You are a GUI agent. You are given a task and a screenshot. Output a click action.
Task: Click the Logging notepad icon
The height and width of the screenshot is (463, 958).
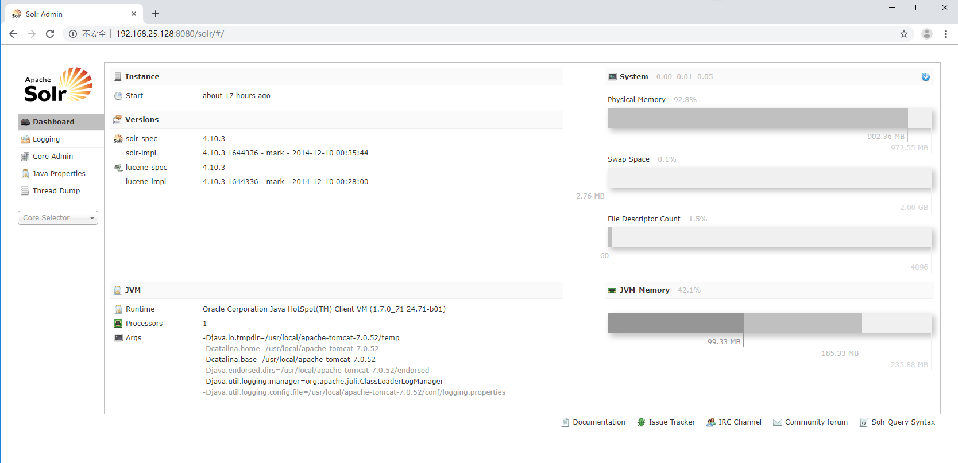25,139
